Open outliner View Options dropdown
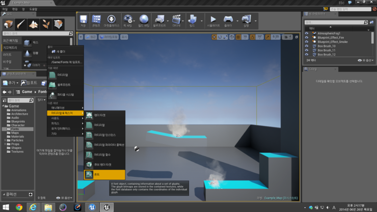Viewport: 377px width, 212px height. click(x=365, y=61)
